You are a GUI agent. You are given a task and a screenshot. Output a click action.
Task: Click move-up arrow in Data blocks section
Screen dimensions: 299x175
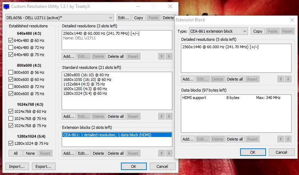(281, 139)
